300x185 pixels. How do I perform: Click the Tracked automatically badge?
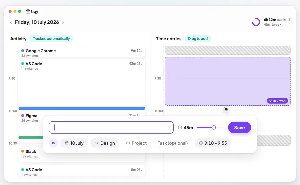pos(51,38)
